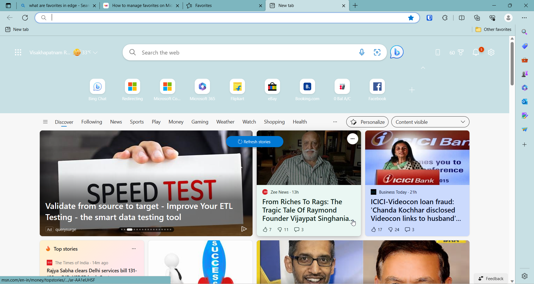The width and height of the screenshot is (534, 284).
Task: Open Outlook from the sidebar
Action: (x=525, y=102)
